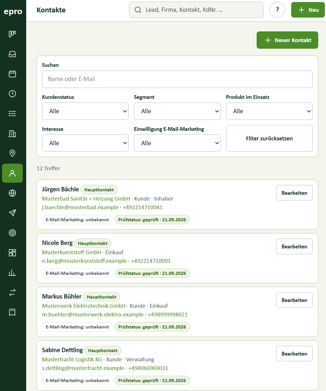The height and width of the screenshot is (391, 326).
Task: Focus the Name oder E-Mail search field
Action: [x=177, y=79]
